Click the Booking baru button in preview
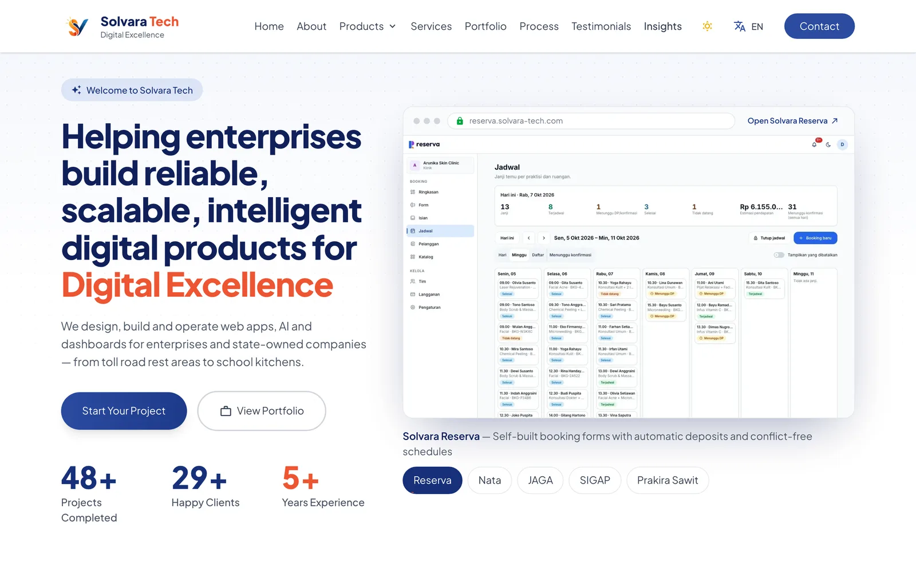 coord(815,238)
